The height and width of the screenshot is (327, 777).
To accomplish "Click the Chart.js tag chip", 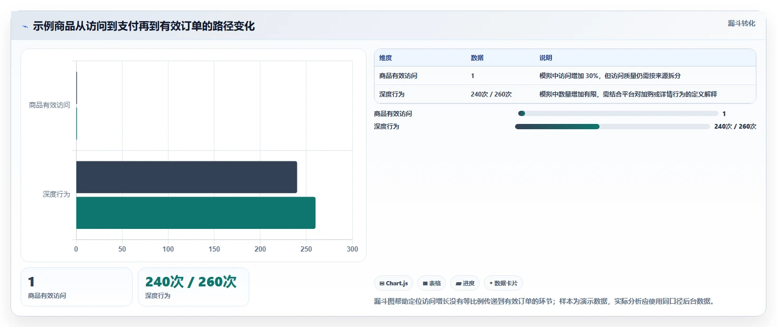I will pyautogui.click(x=394, y=283).
